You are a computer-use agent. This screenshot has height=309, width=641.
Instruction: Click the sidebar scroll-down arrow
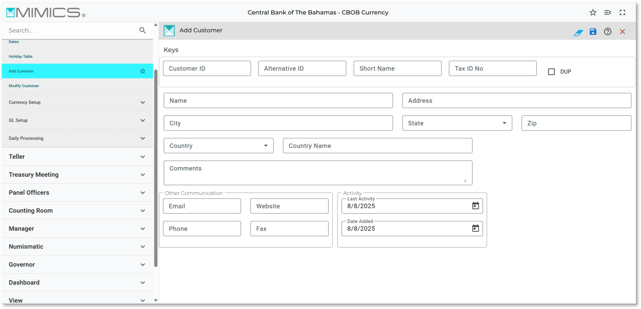point(156,300)
